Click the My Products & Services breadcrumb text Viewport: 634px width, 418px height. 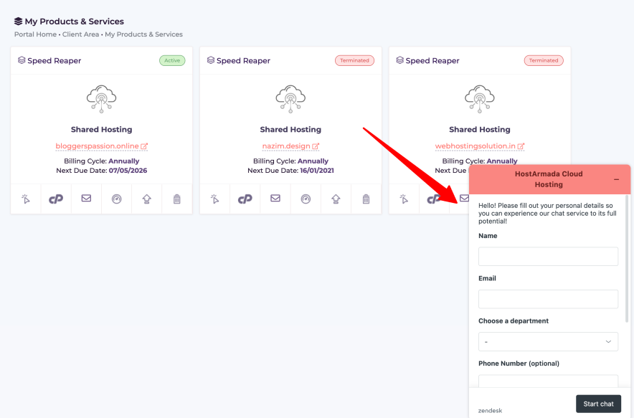[143, 34]
